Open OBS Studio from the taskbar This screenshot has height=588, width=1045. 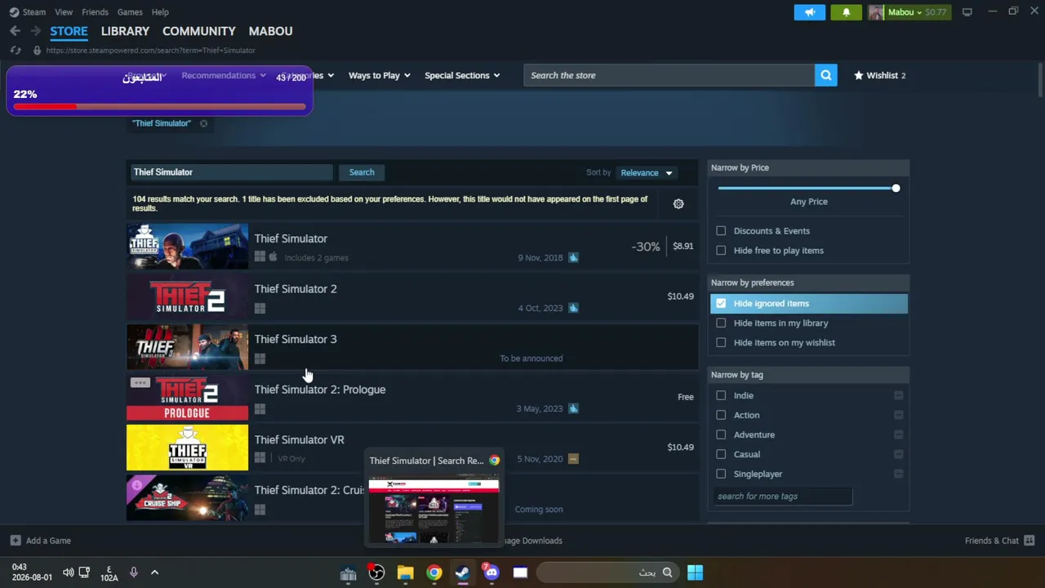tap(376, 572)
